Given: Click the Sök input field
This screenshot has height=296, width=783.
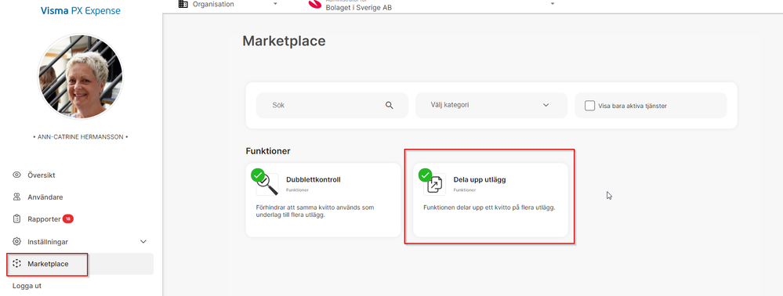Looking at the screenshot, I should click(x=332, y=105).
